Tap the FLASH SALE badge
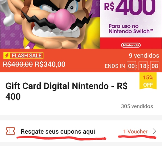This screenshot has height=146, width=162. point(23,55)
